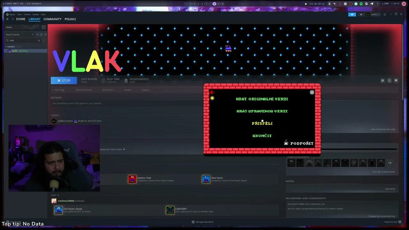
Task: Select HRÁT ORIGINÁLNÍ VERZI in game menu
Action: (x=262, y=99)
